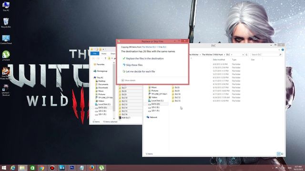Open Control Panel desktop icon
305x171 pixels.
(x=6, y=39)
